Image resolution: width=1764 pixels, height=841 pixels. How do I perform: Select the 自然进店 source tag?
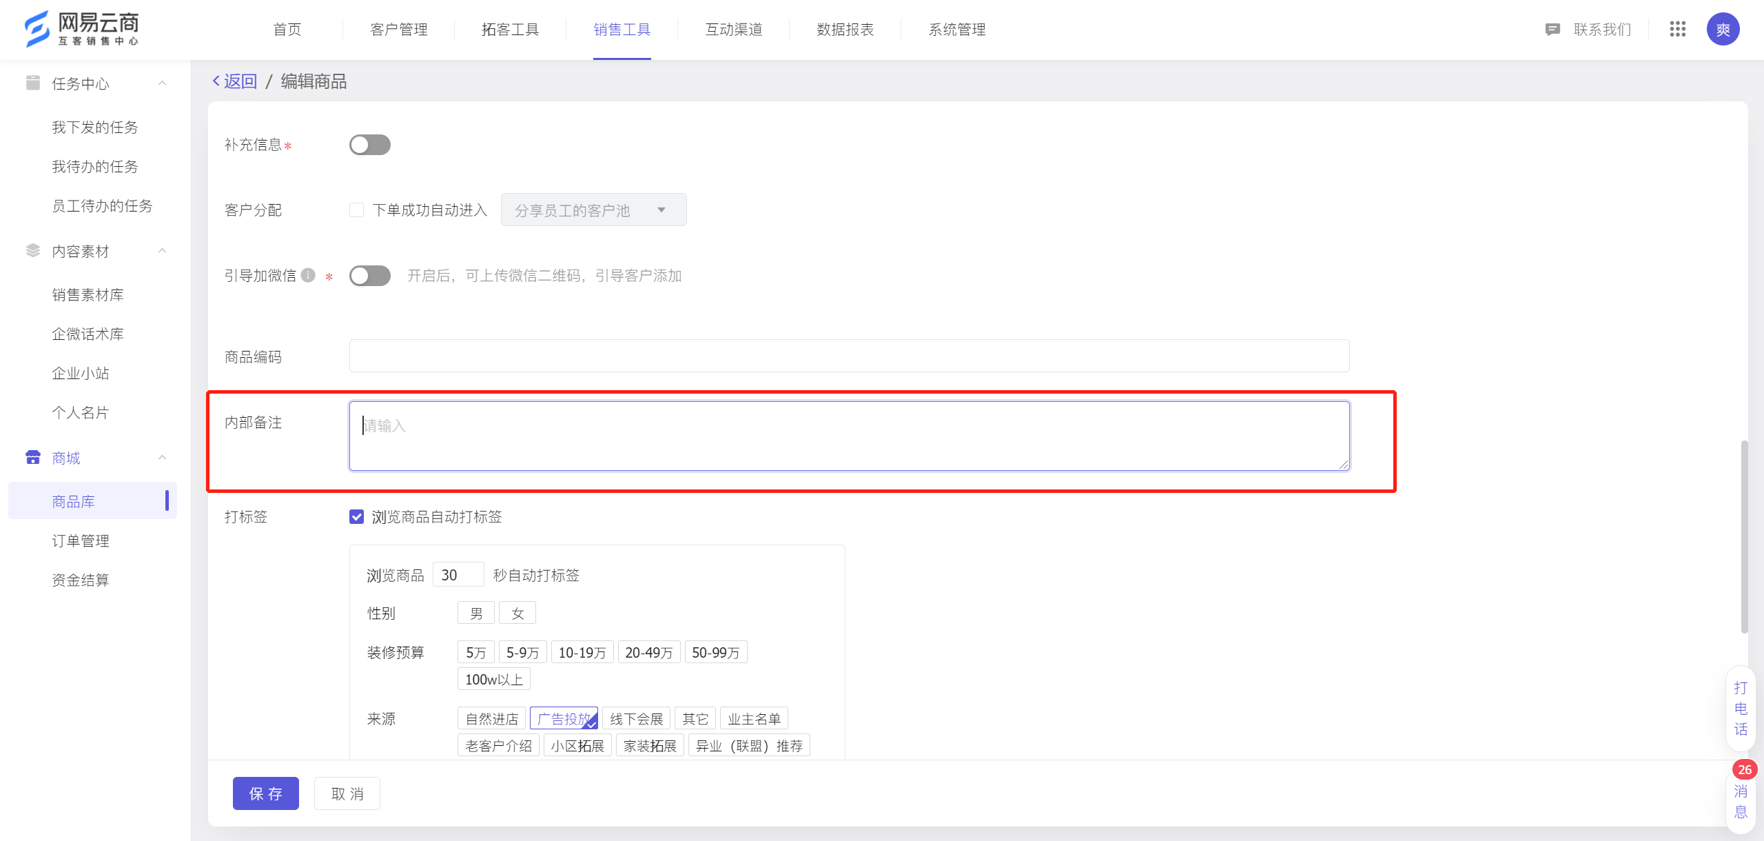[x=491, y=718]
